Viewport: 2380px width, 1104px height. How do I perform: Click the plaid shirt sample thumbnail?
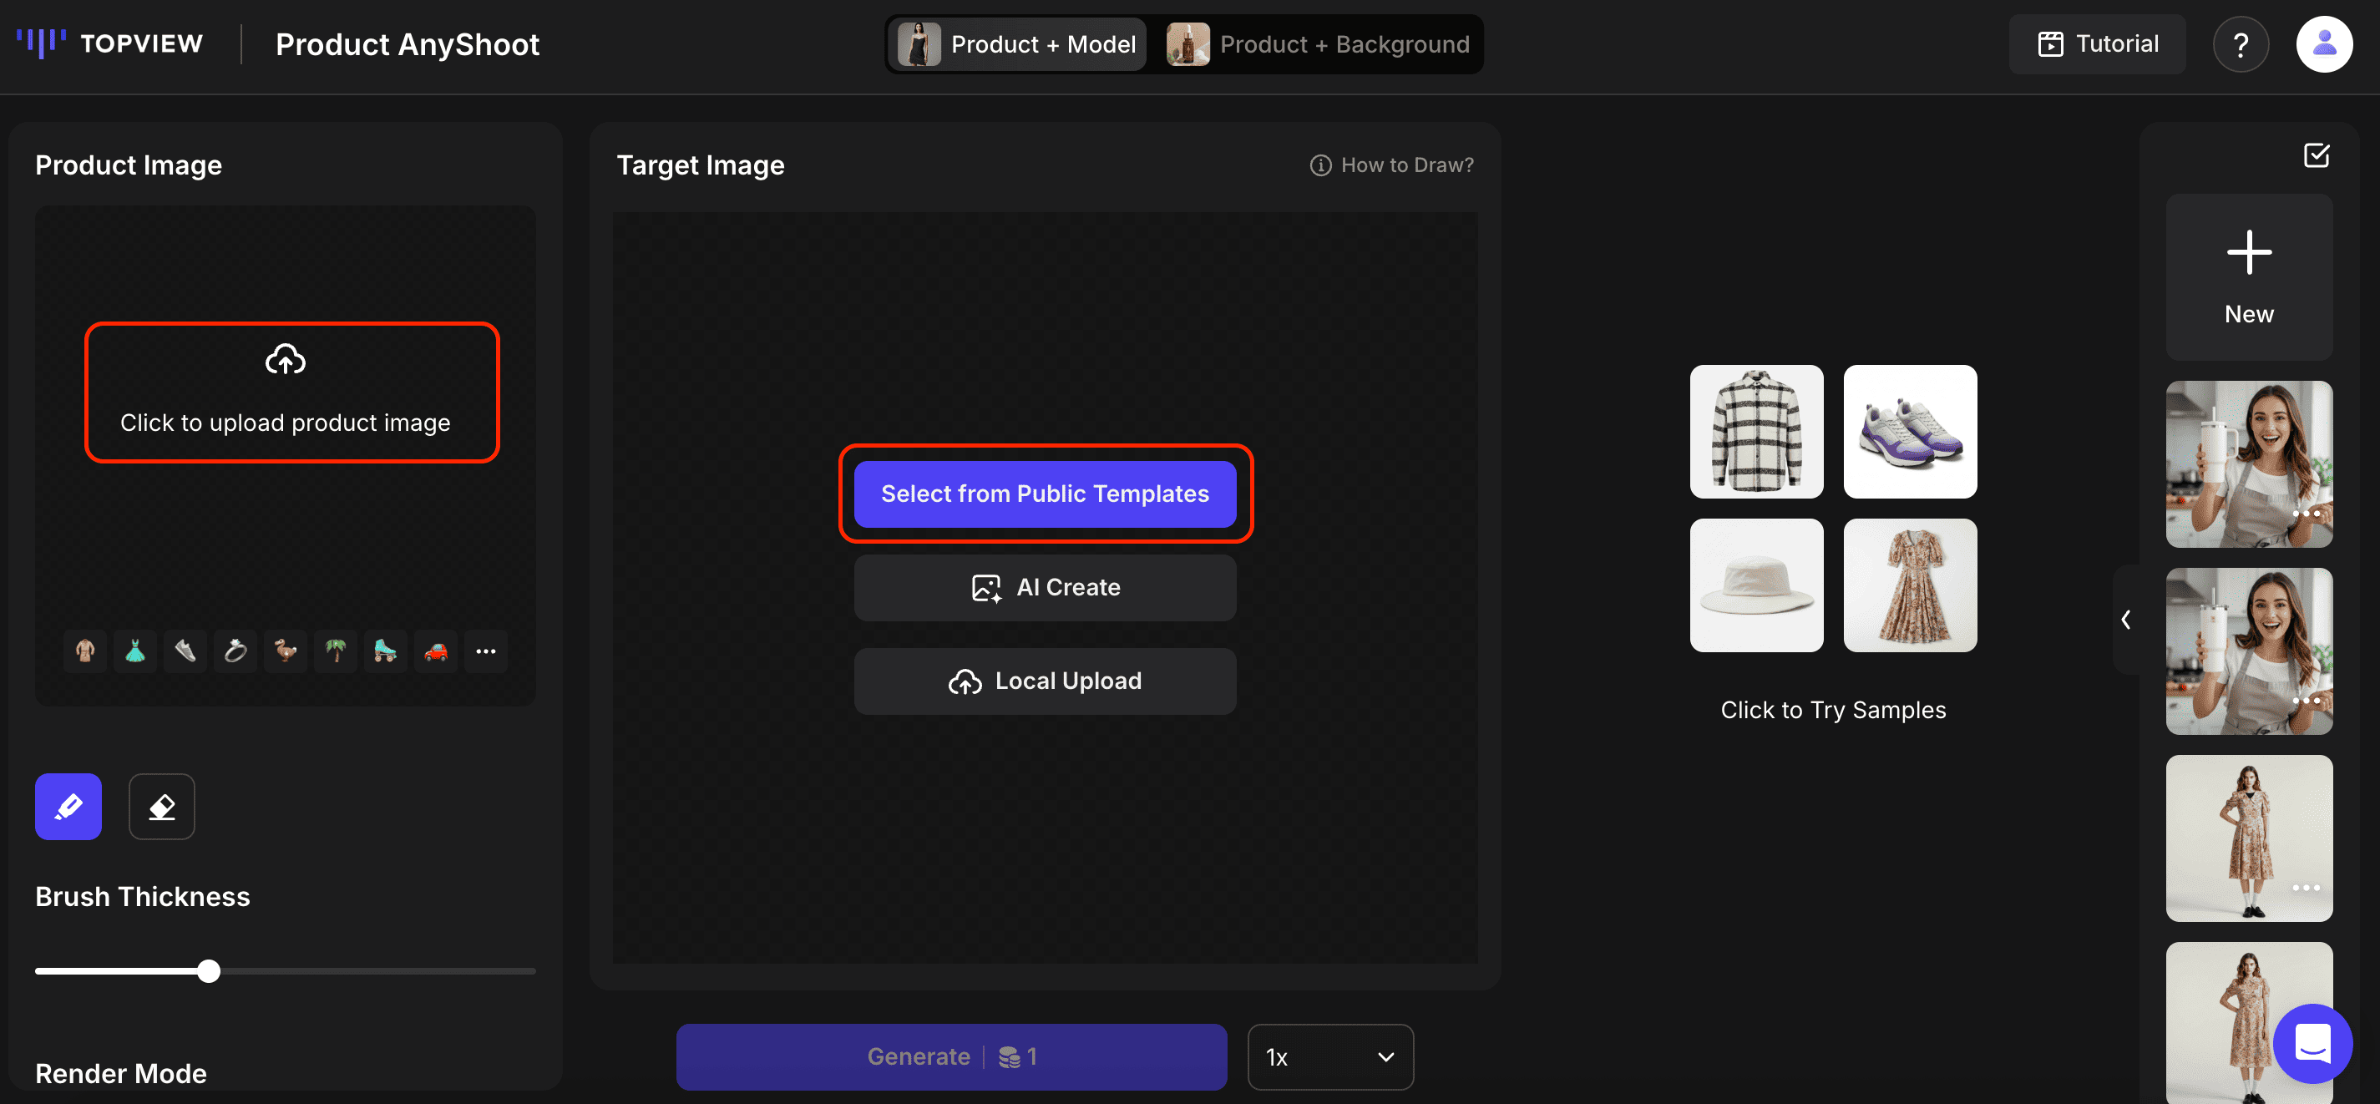1756,432
